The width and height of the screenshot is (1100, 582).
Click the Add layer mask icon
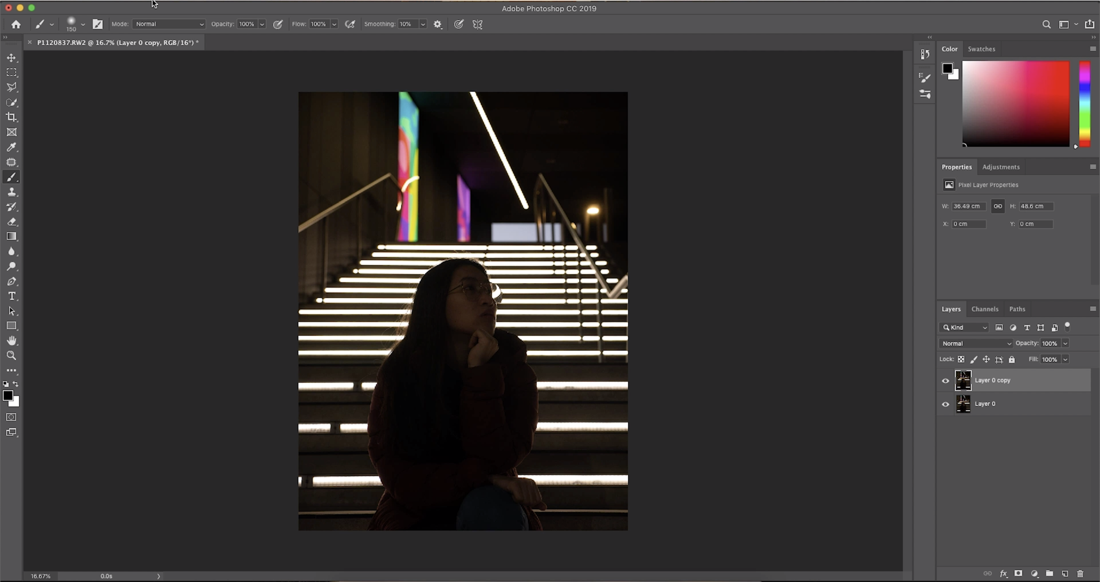[1018, 573]
